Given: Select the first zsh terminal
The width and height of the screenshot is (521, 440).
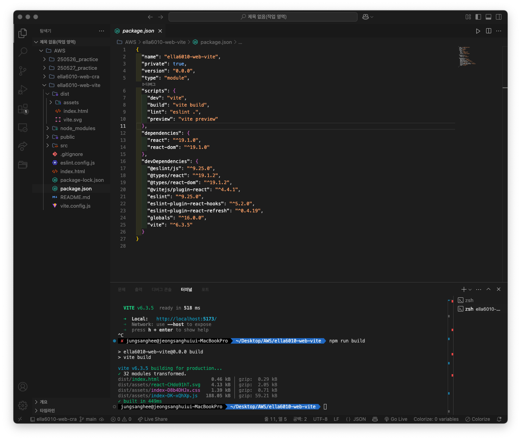Looking at the screenshot, I should click(479, 300).
